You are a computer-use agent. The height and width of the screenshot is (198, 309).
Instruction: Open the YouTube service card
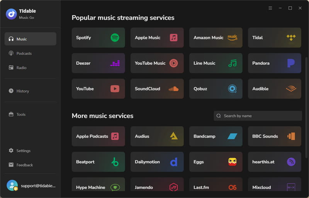click(98, 89)
